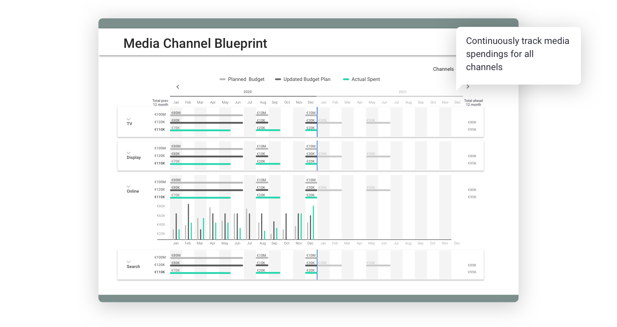
Task: Expand the Search channel row chevron
Action: pos(129,262)
